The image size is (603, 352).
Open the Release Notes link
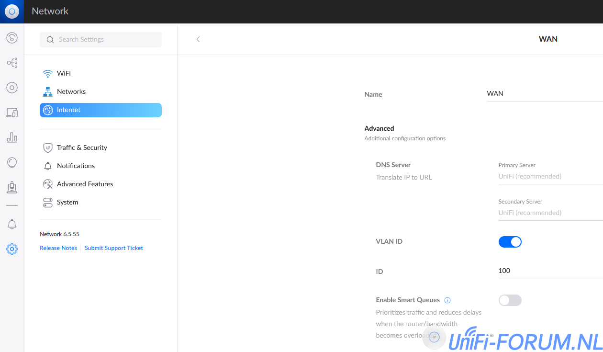click(58, 248)
